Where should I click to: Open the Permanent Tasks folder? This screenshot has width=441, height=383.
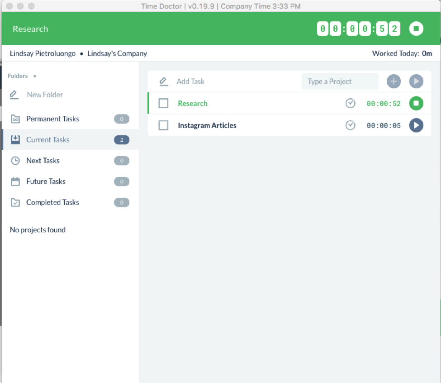70,119
